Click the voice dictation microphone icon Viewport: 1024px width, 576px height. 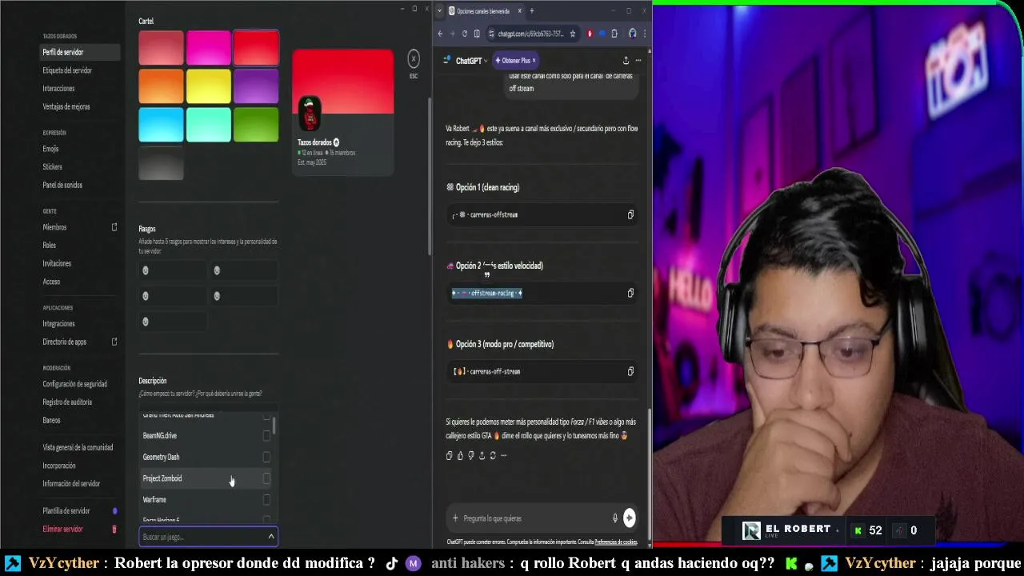[x=614, y=518]
